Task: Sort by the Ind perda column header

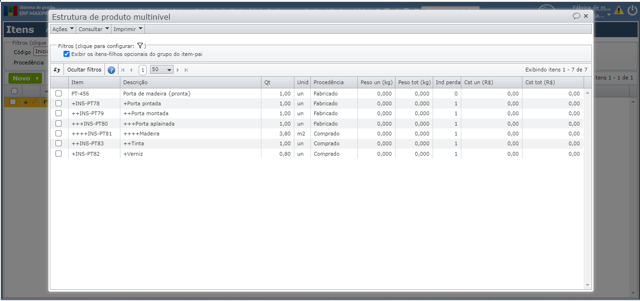Action: click(447, 82)
